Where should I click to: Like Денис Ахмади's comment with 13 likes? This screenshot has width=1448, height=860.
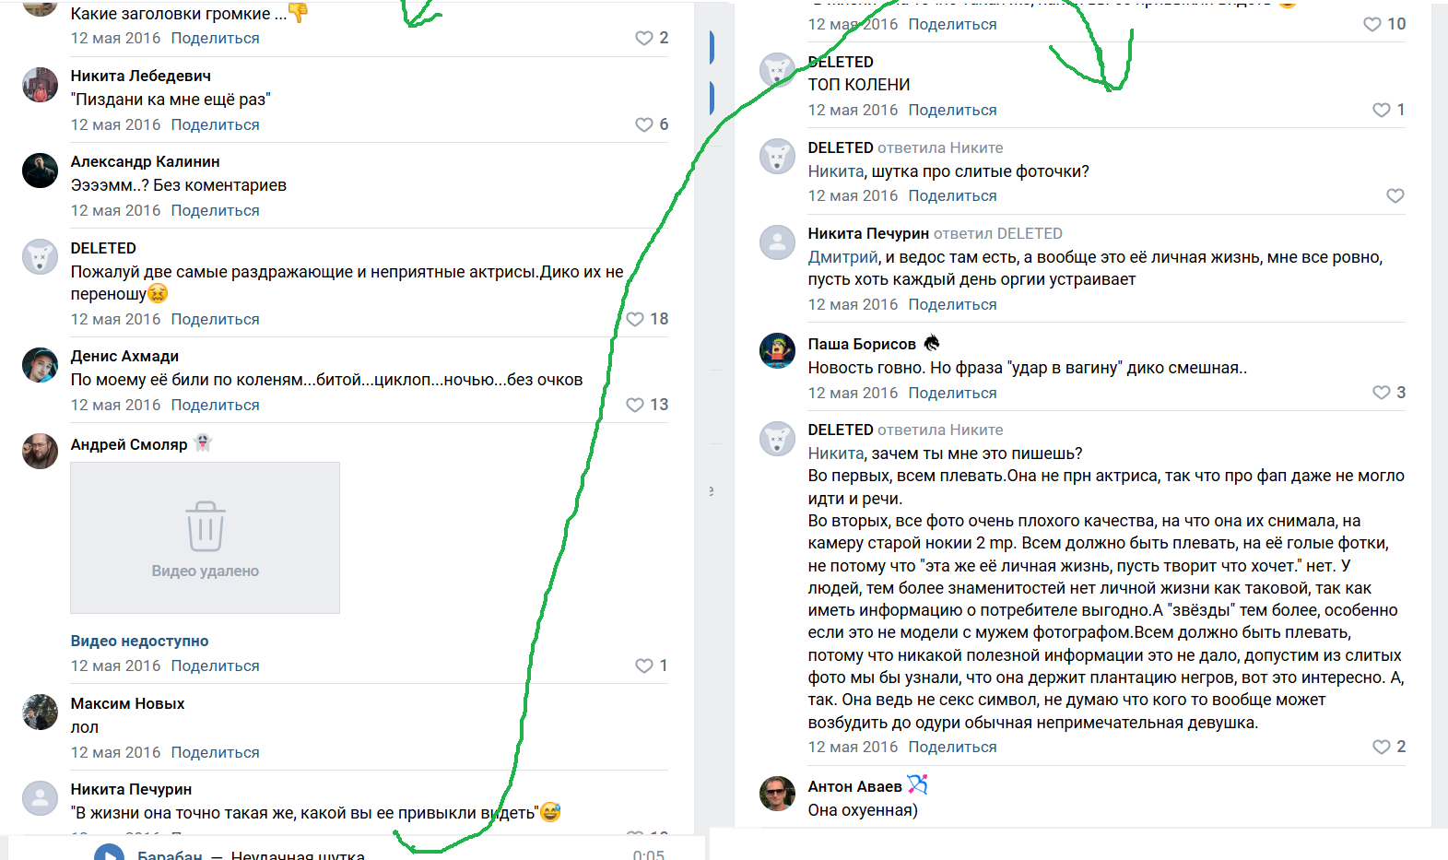pyautogui.click(x=635, y=405)
